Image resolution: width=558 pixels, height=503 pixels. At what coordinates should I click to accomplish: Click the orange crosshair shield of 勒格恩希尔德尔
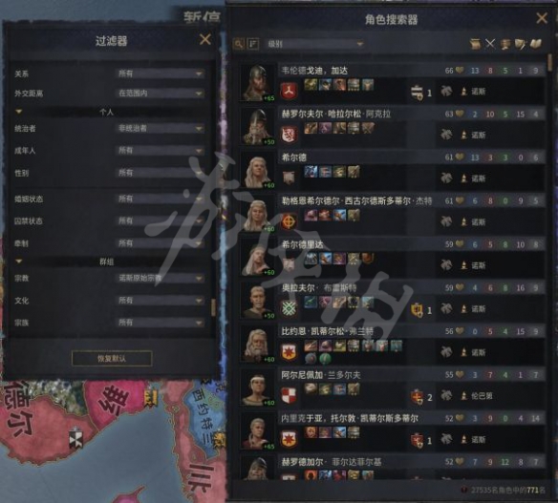290,221
